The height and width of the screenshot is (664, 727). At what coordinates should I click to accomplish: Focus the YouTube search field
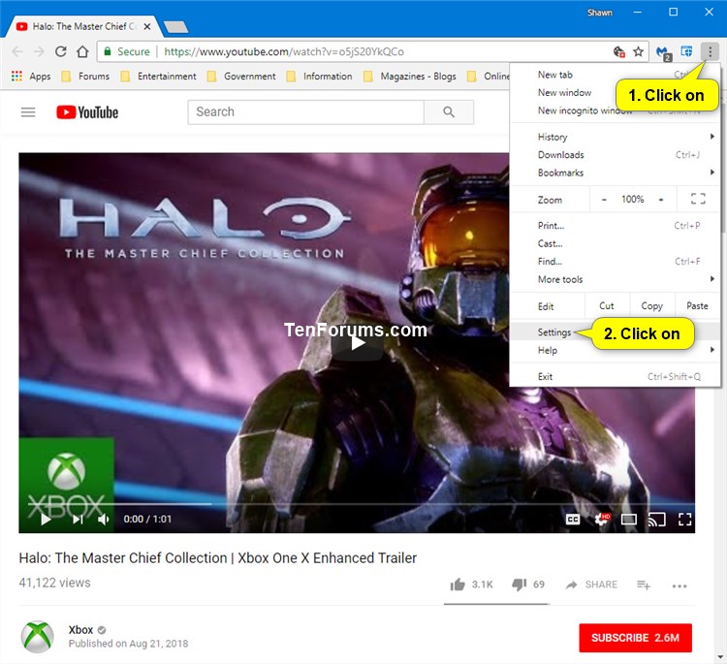tap(306, 111)
